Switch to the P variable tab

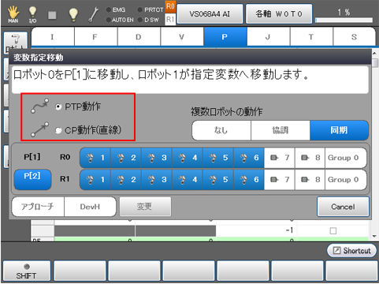pos(225,37)
